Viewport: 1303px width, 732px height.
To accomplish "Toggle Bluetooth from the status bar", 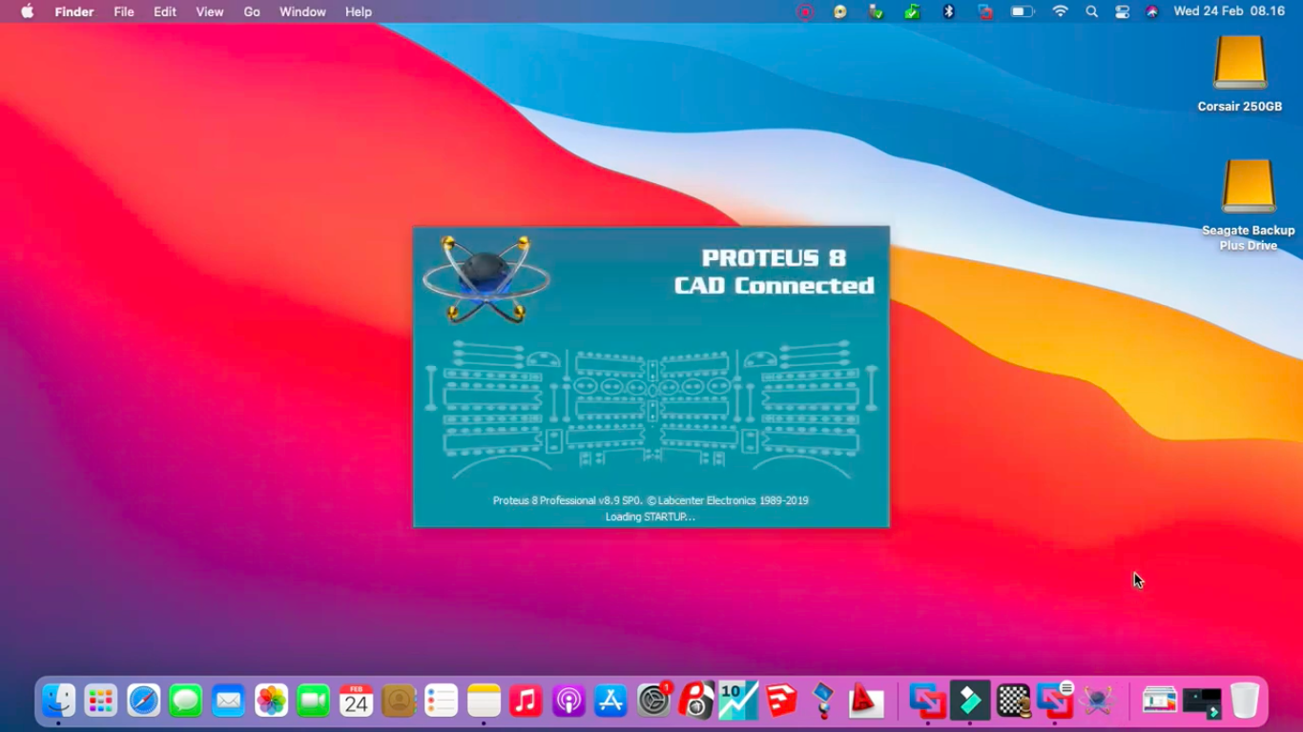I will (x=949, y=11).
